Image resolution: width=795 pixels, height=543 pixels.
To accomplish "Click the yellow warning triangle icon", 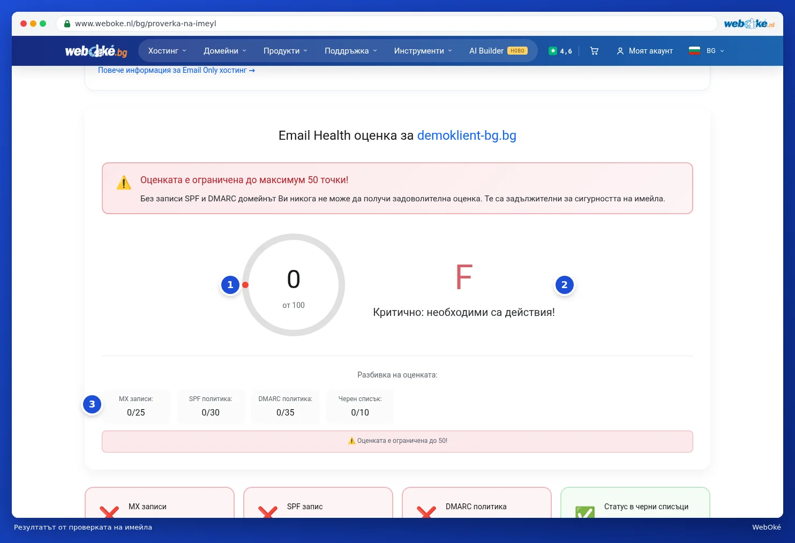I will [x=124, y=183].
